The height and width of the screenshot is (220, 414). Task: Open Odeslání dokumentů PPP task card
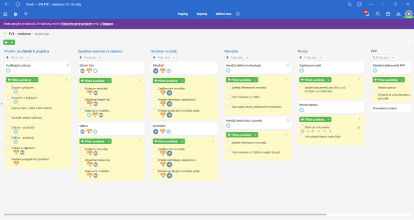pos(391,68)
